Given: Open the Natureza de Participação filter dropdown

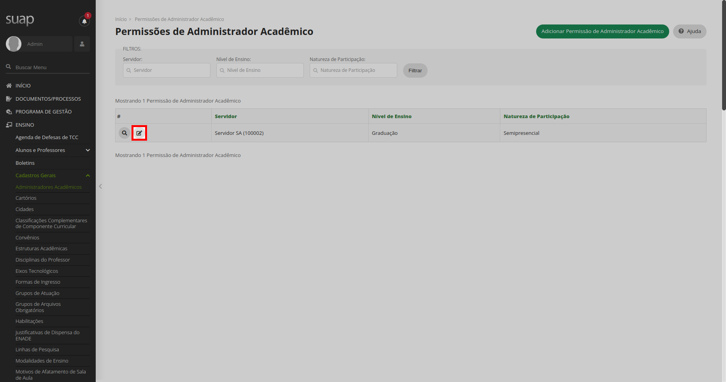Looking at the screenshot, I should click(x=353, y=70).
